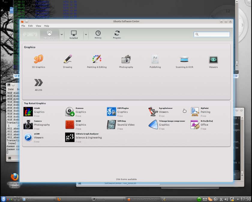Launch Firefox Web Browser desktop icon
Image resolution: width=252 pixels, height=202 pixels.
point(15,180)
